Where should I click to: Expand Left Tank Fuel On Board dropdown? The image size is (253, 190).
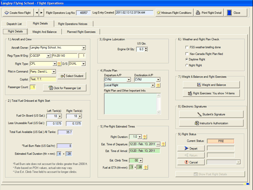59,116
